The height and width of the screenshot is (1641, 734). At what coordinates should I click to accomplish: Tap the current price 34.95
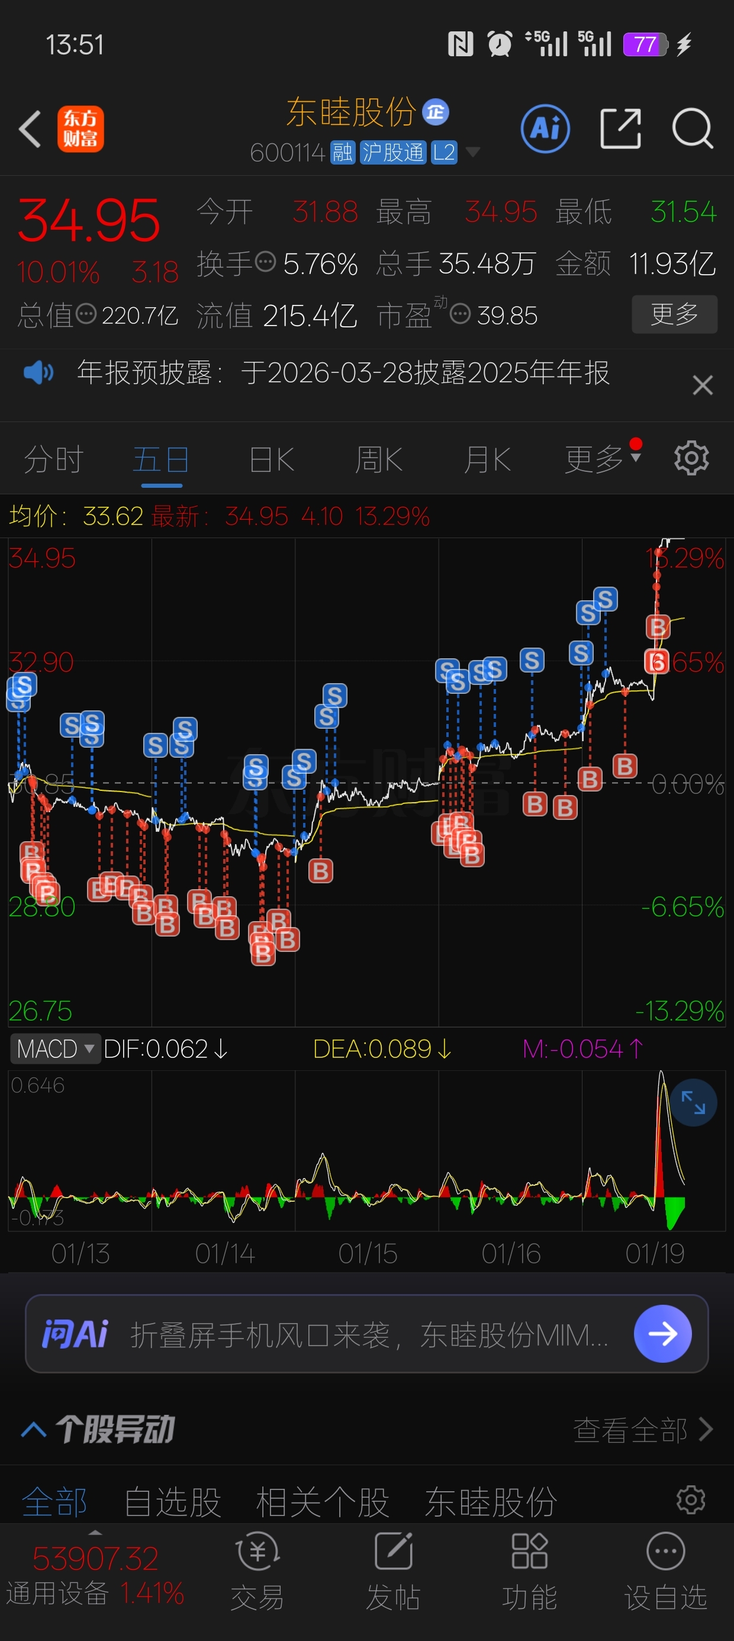tap(89, 220)
